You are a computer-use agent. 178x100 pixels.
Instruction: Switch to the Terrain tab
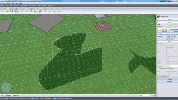point(7,6)
